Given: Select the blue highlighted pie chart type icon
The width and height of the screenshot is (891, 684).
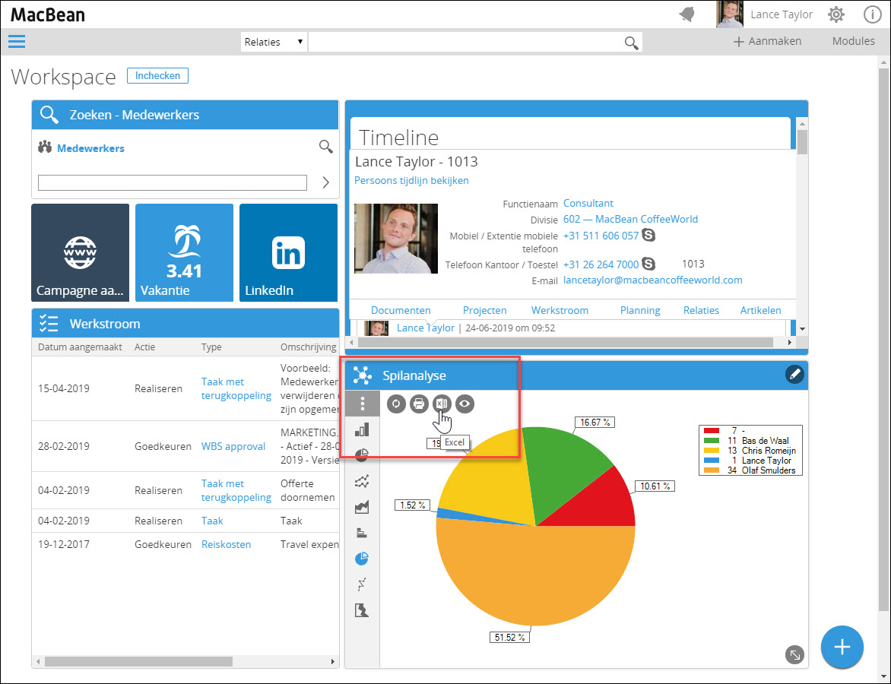Looking at the screenshot, I should point(362,559).
